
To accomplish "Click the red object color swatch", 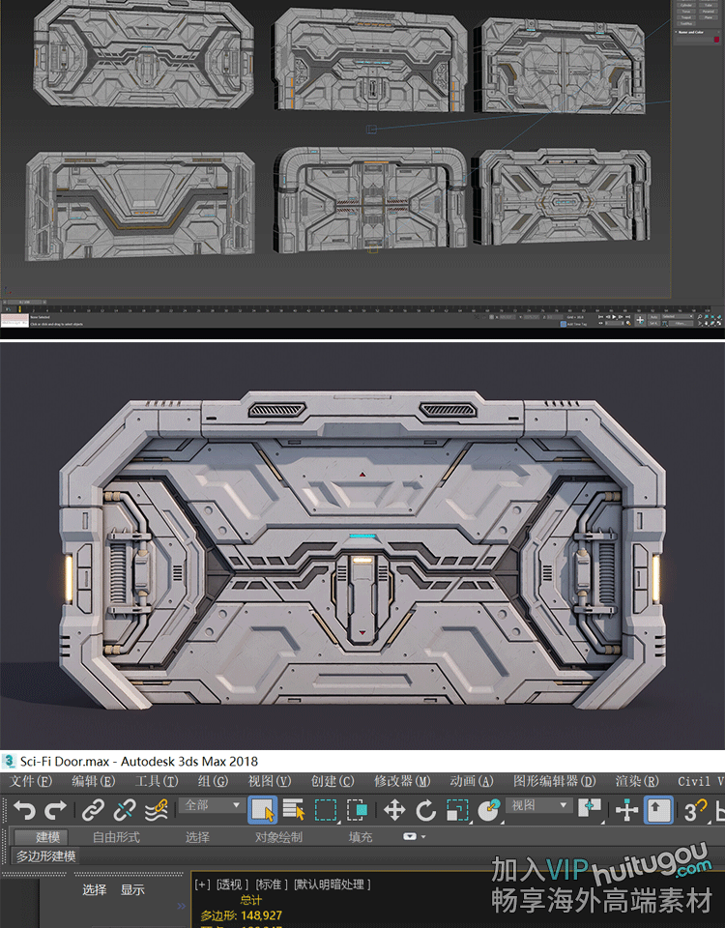I will pos(717,39).
